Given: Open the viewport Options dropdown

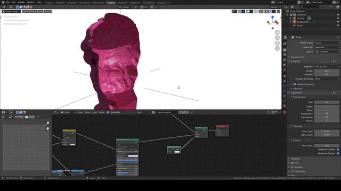Looking at the screenshot, I should tap(275, 7).
